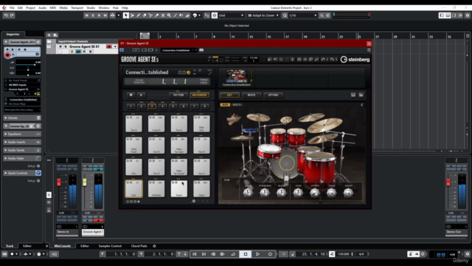The width and height of the screenshot is (472, 266).
Task: Open the 1/16 quantize preset dropdown
Action: coord(303,16)
